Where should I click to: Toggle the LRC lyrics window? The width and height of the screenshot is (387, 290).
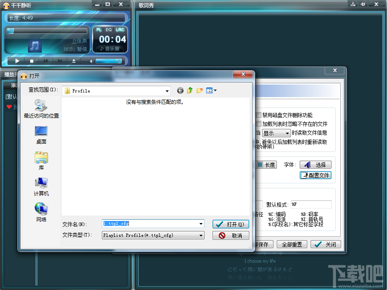tap(120, 30)
